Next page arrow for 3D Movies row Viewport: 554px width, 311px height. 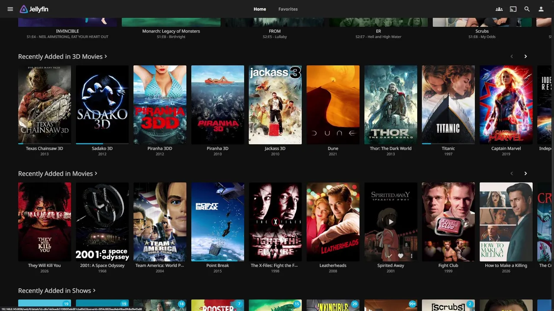(525, 57)
